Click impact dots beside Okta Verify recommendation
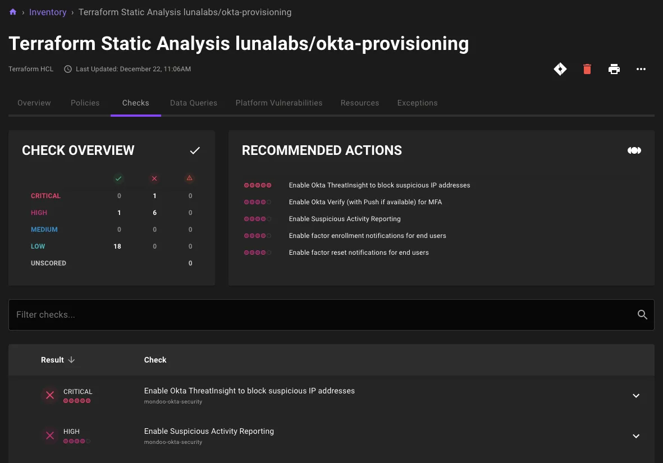Image resolution: width=663 pixels, height=463 pixels. pos(258,202)
